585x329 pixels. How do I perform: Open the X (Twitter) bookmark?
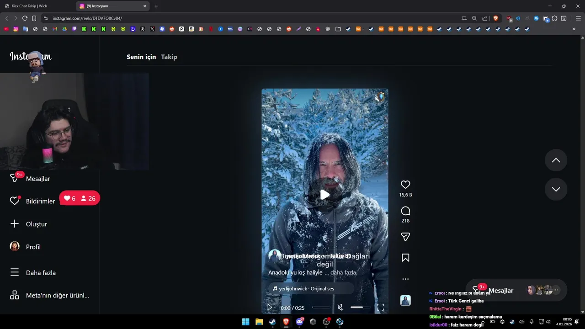coord(152,29)
